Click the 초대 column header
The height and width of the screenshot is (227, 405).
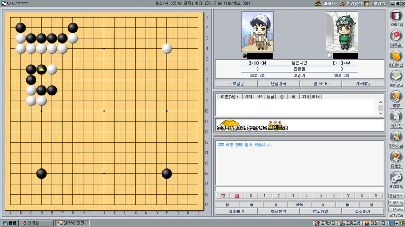305,97
